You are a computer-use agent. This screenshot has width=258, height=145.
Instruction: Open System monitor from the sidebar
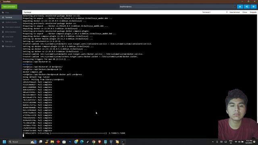click(x=11, y=22)
